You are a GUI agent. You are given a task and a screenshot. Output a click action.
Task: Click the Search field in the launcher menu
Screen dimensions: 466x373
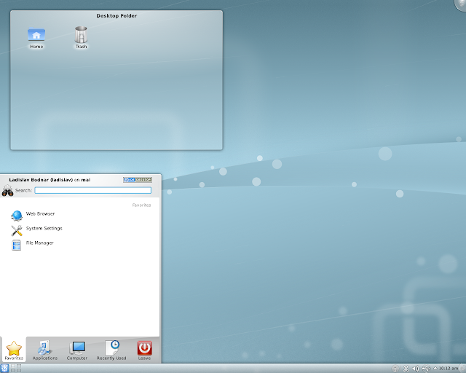(92, 190)
